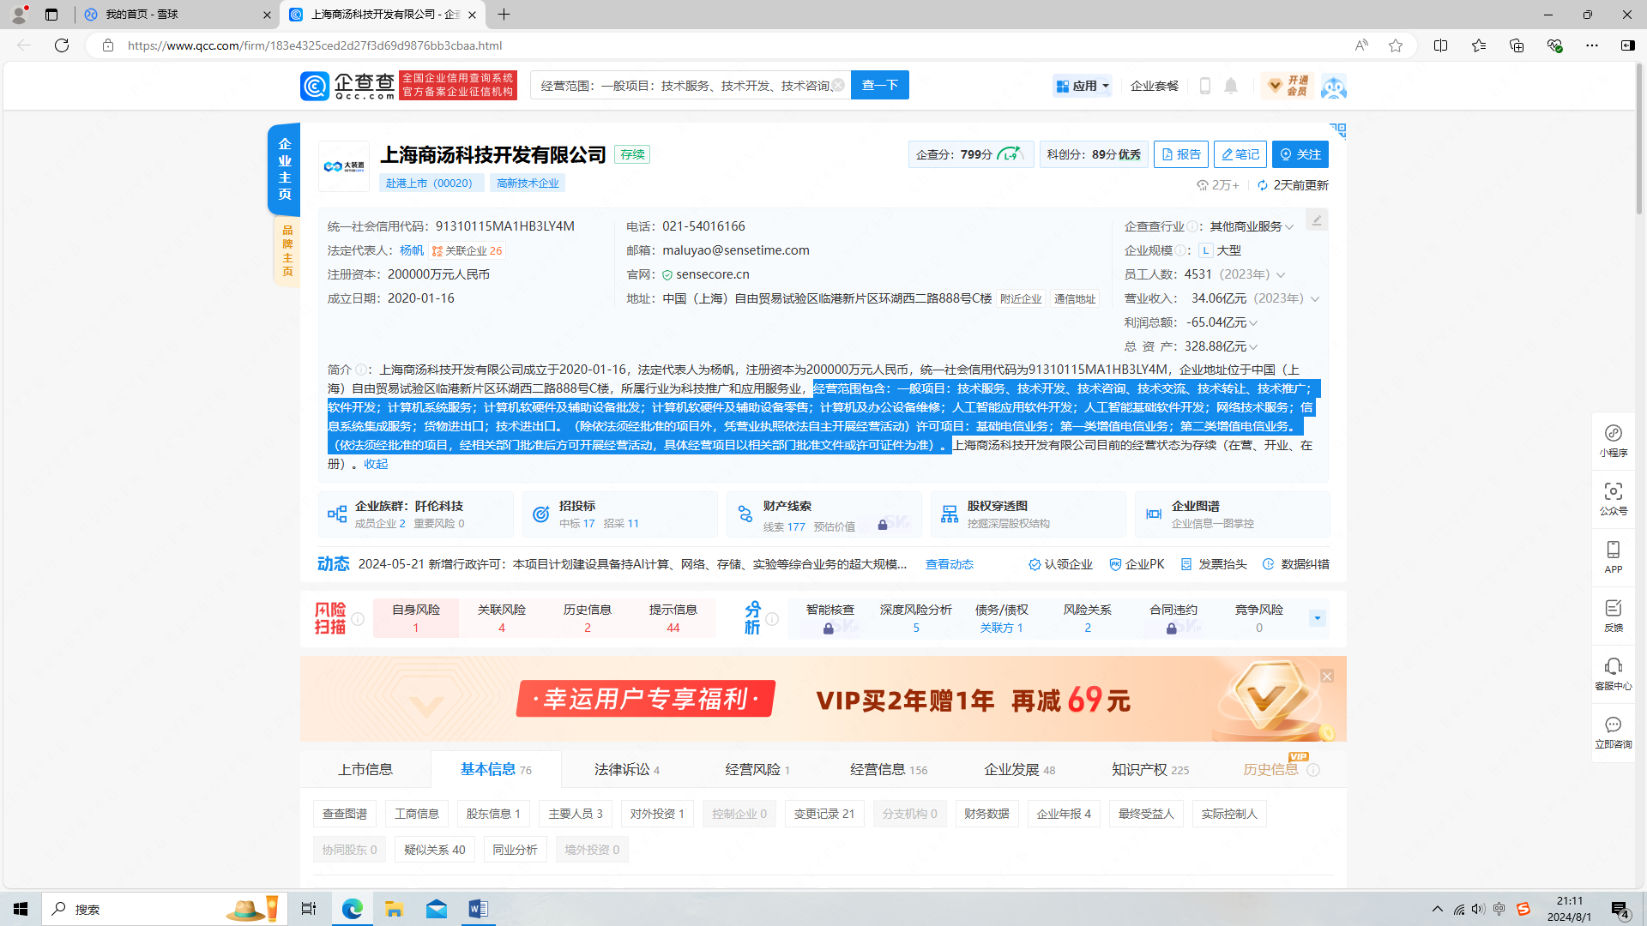Click the 企业PK link
This screenshot has height=926, width=1647.
pyautogui.click(x=1137, y=564)
